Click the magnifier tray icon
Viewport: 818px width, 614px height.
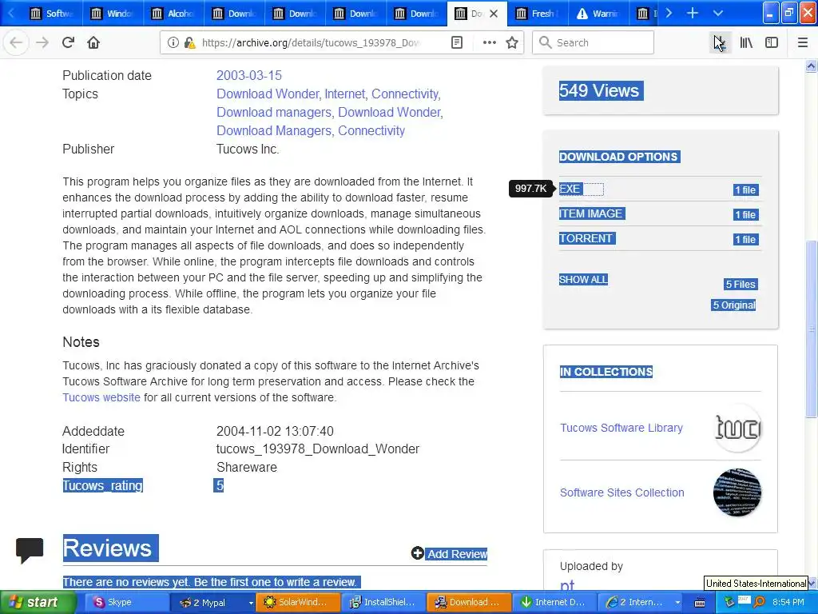point(759,603)
